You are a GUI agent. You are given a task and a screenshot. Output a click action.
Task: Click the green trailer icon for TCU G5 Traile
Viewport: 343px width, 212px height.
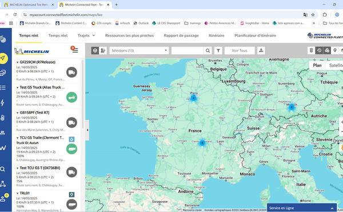point(72,149)
